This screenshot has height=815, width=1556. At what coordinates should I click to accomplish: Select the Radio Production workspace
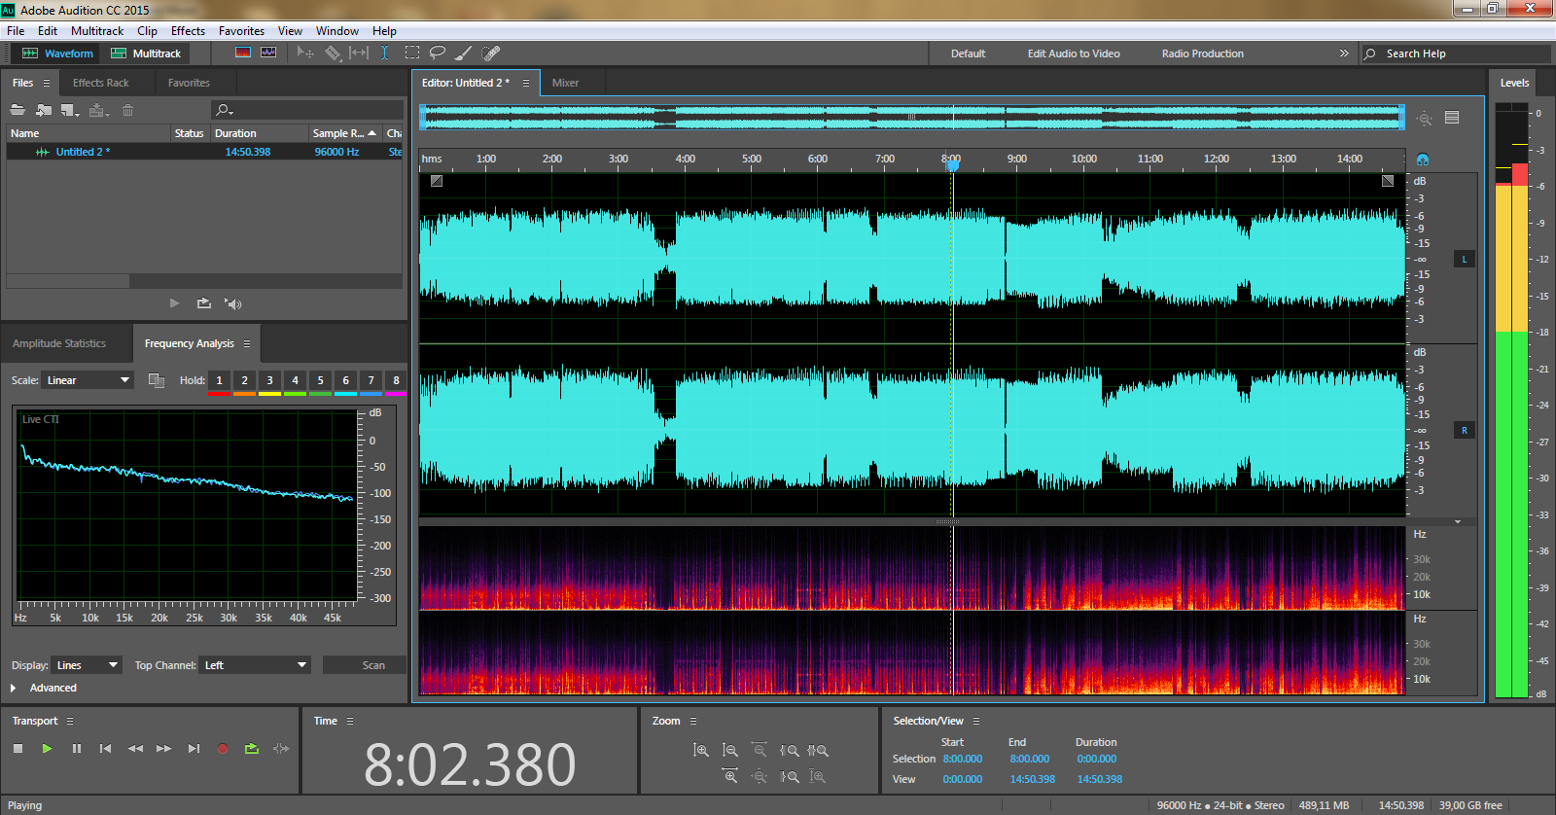point(1202,53)
